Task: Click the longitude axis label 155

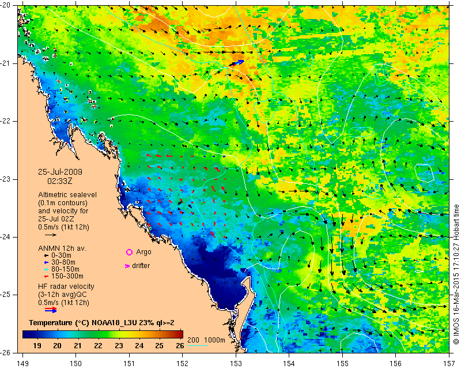Action: (x=342, y=364)
